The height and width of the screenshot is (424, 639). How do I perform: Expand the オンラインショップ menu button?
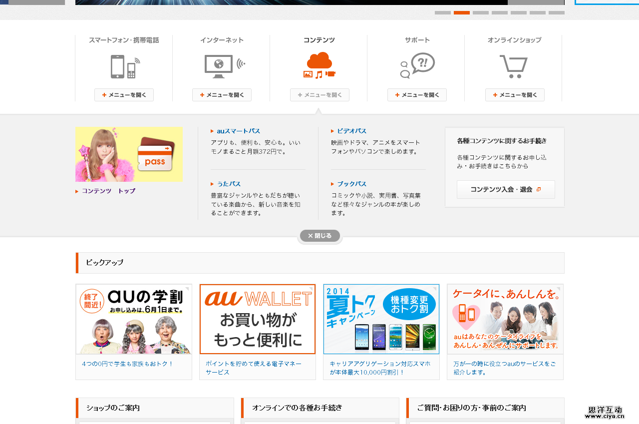point(515,95)
